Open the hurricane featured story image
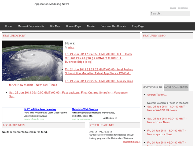 pos(32,61)
